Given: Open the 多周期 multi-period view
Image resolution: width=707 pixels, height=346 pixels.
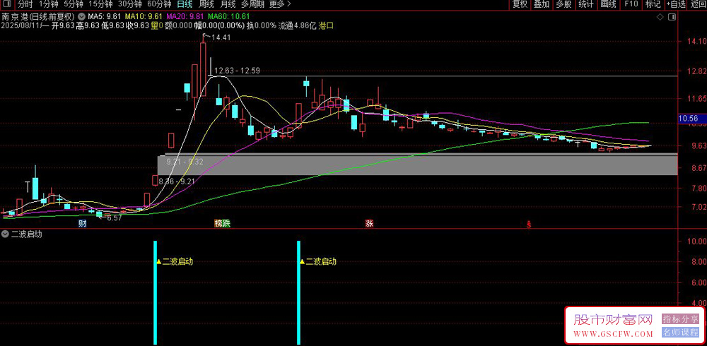Looking at the screenshot, I should [253, 4].
